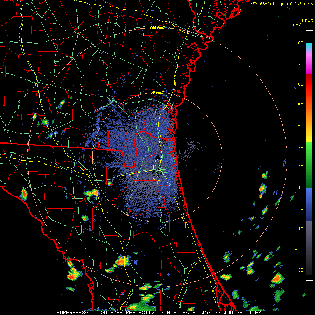Click the 70 dBZ scale value

pos(301,63)
